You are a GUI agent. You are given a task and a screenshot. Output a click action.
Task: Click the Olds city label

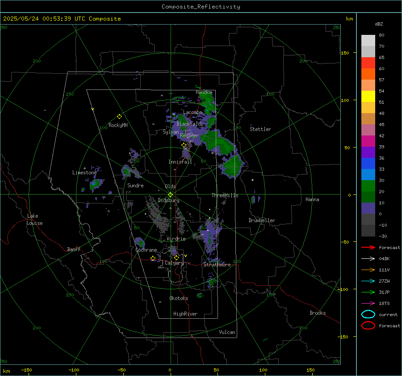tap(170, 186)
